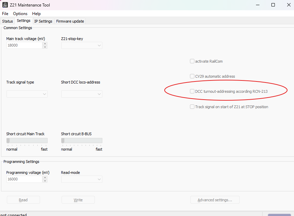Increase Main track voltage with up arrow

click(45, 44)
